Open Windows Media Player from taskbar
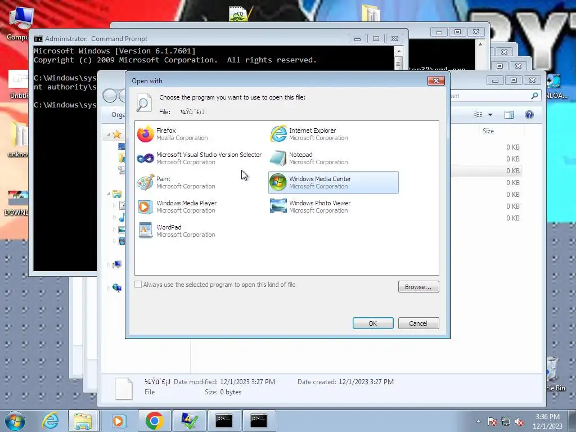 pyautogui.click(x=118, y=421)
